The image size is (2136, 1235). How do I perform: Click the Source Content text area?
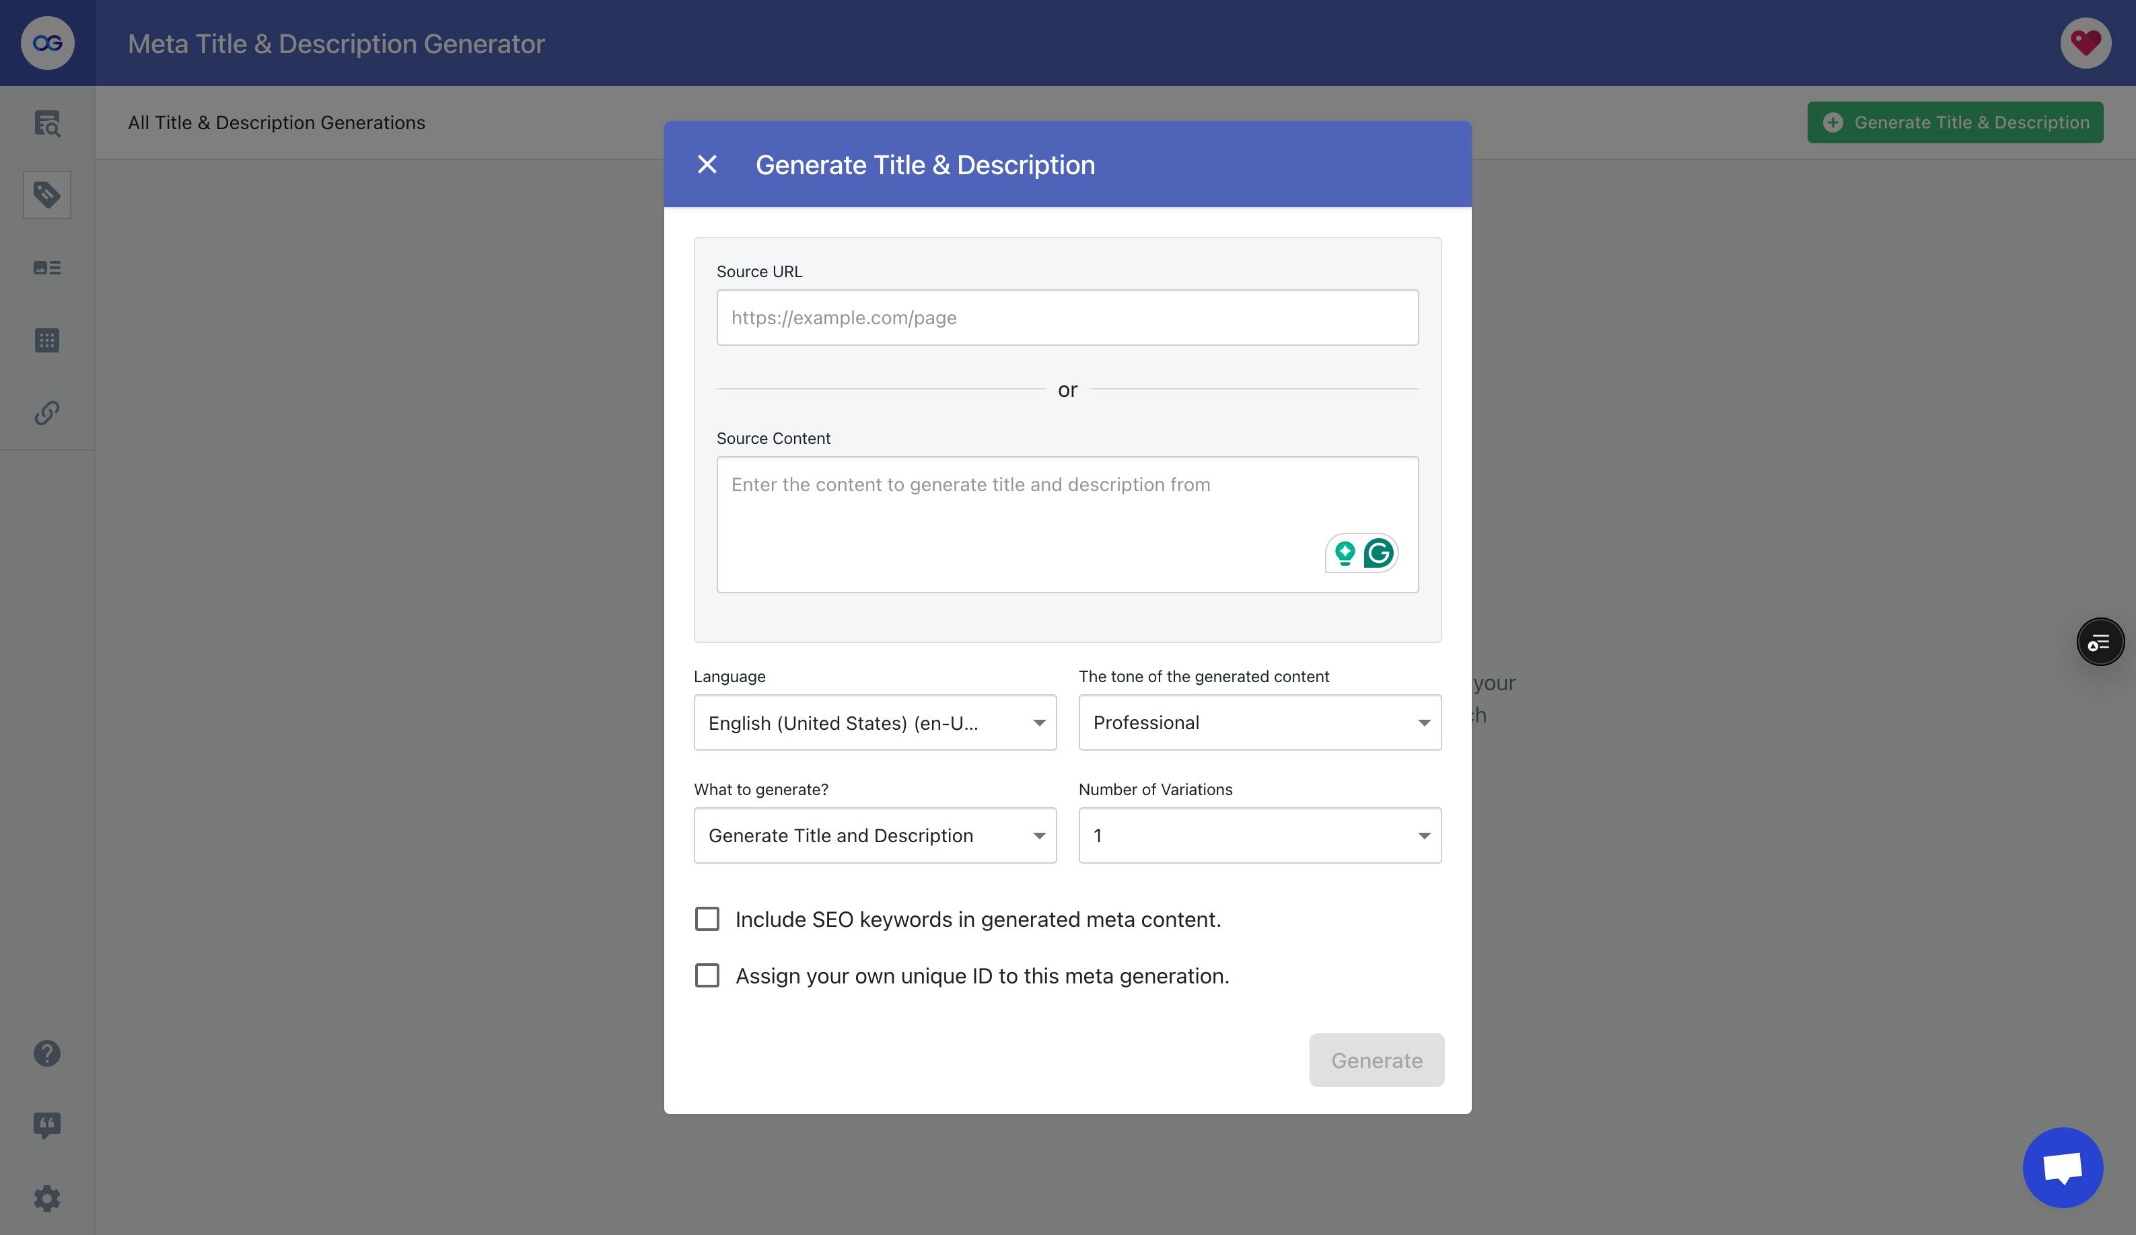point(1067,524)
